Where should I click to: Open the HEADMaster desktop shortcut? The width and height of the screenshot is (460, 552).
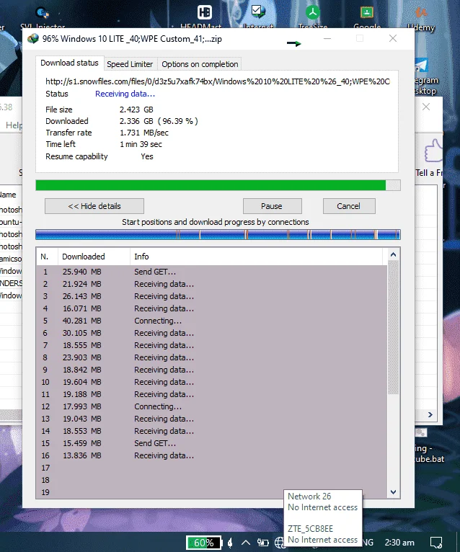204,13
